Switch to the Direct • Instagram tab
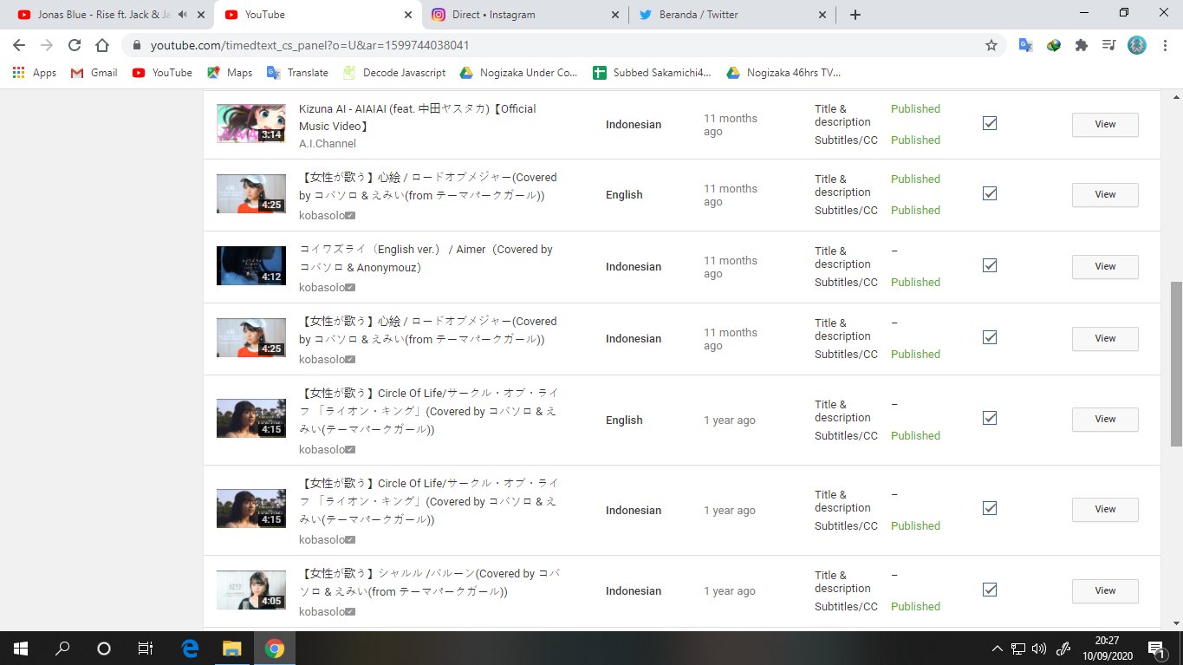The image size is (1183, 665). click(529, 15)
